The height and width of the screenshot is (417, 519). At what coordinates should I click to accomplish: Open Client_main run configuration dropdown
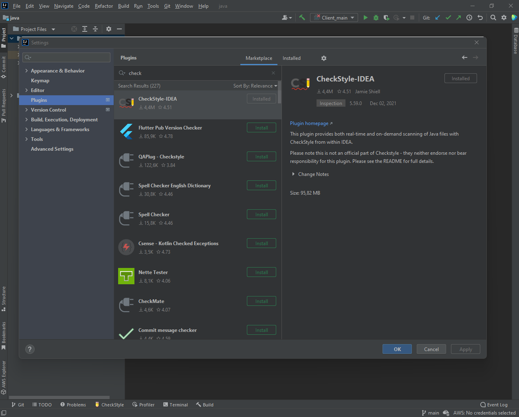[x=334, y=18]
